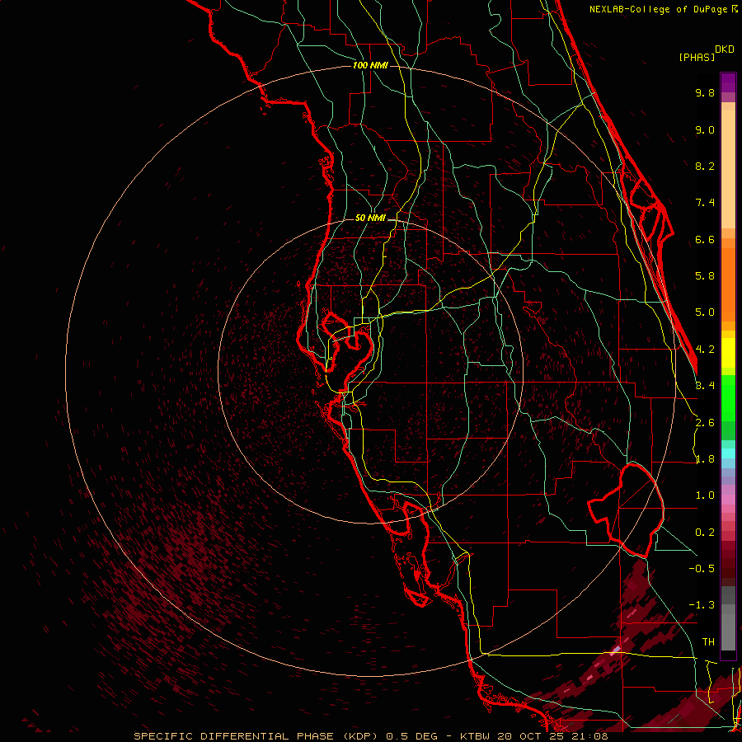The width and height of the screenshot is (742, 742).
Task: Click the 3.4 scale value
Action: point(705,386)
